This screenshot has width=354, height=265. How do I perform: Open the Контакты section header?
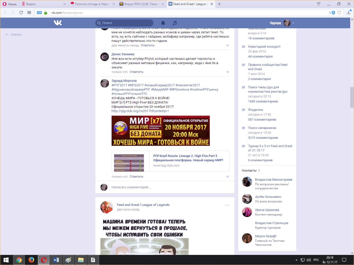point(251,171)
